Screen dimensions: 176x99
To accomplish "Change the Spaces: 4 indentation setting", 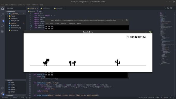I will pyautogui.click(x=151, y=98).
